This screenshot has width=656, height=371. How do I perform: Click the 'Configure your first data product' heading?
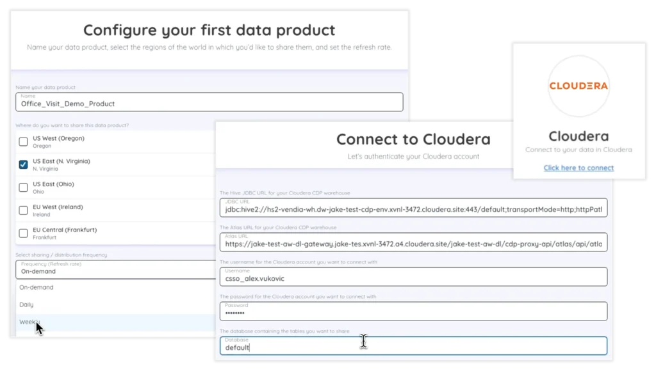(x=209, y=30)
